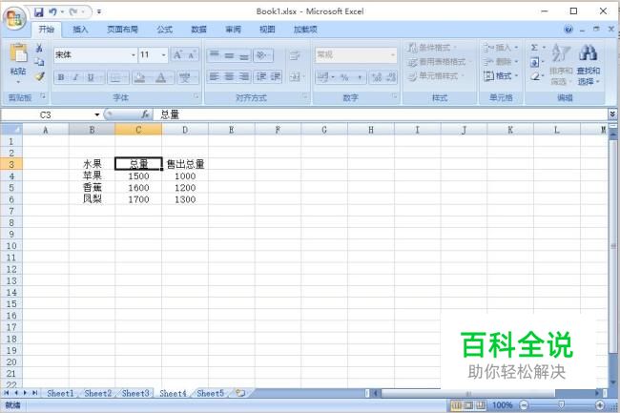This screenshot has width=620, height=413.
Task: Click the Paste clipboard icon
Action: pos(18,53)
